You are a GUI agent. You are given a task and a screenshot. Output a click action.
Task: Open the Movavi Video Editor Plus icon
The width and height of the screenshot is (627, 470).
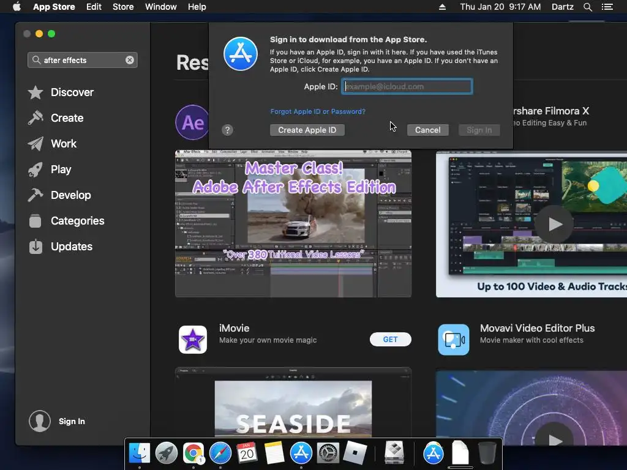click(454, 339)
